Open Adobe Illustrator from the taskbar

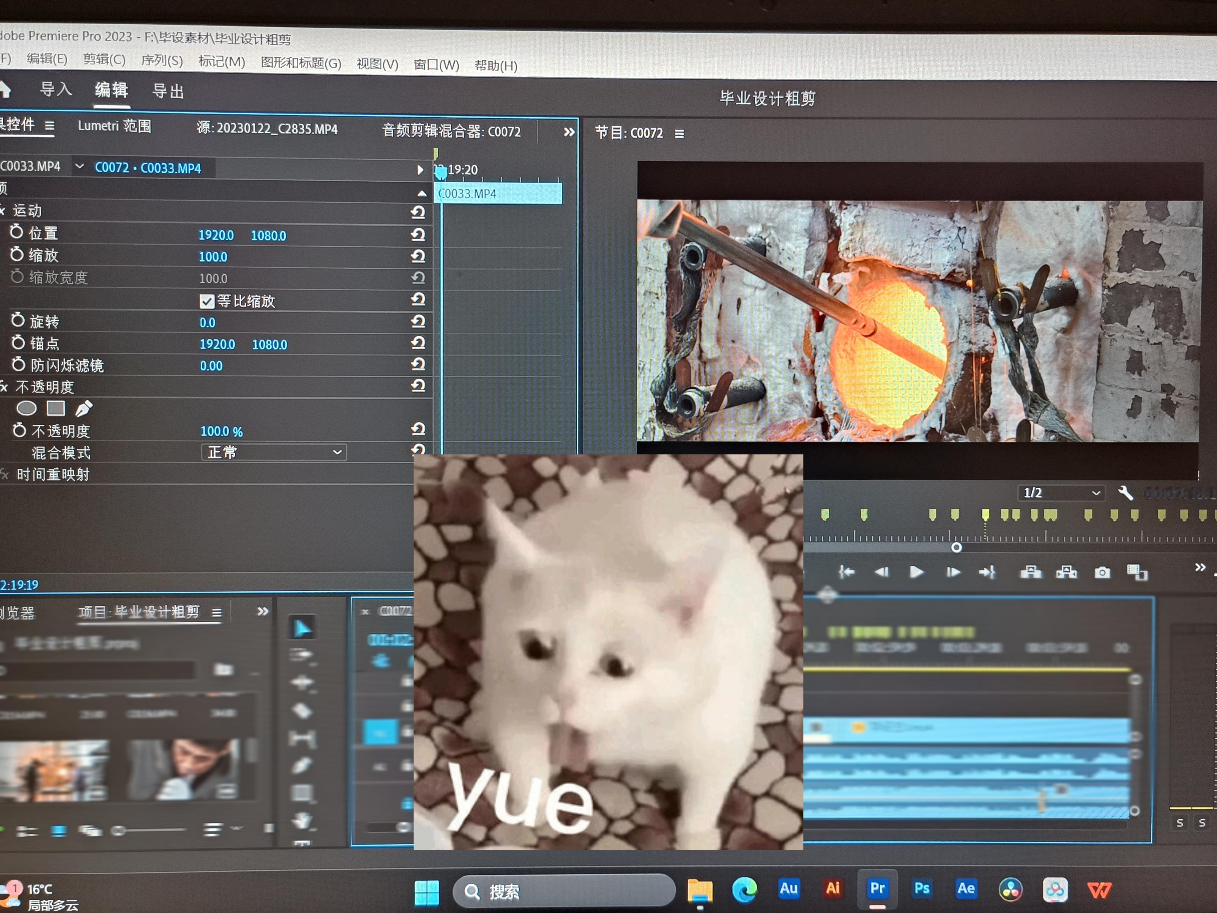pyautogui.click(x=833, y=889)
